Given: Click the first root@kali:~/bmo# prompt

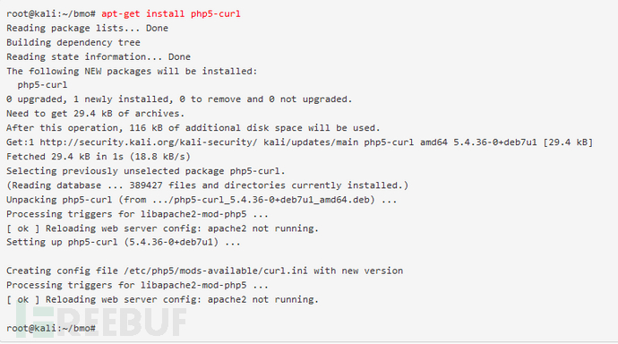Looking at the screenshot, I should (x=51, y=13).
